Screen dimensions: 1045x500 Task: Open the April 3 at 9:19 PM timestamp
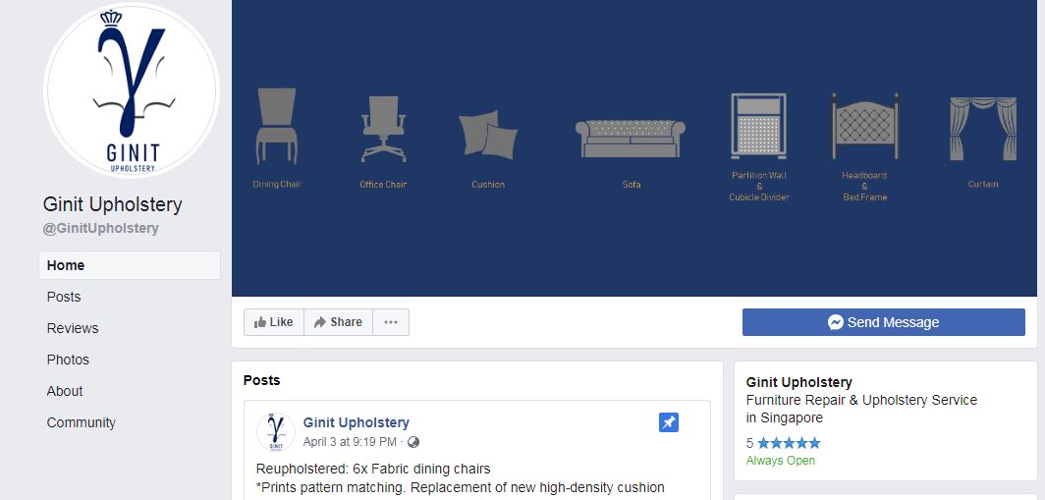pyautogui.click(x=350, y=442)
